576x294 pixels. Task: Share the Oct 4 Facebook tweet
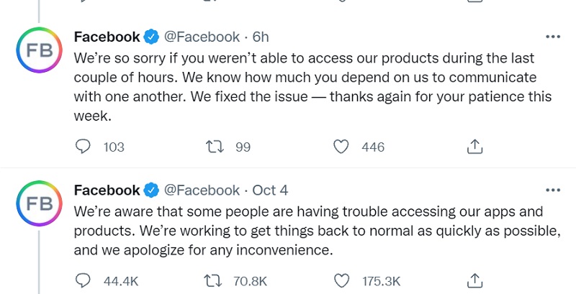[474, 281]
